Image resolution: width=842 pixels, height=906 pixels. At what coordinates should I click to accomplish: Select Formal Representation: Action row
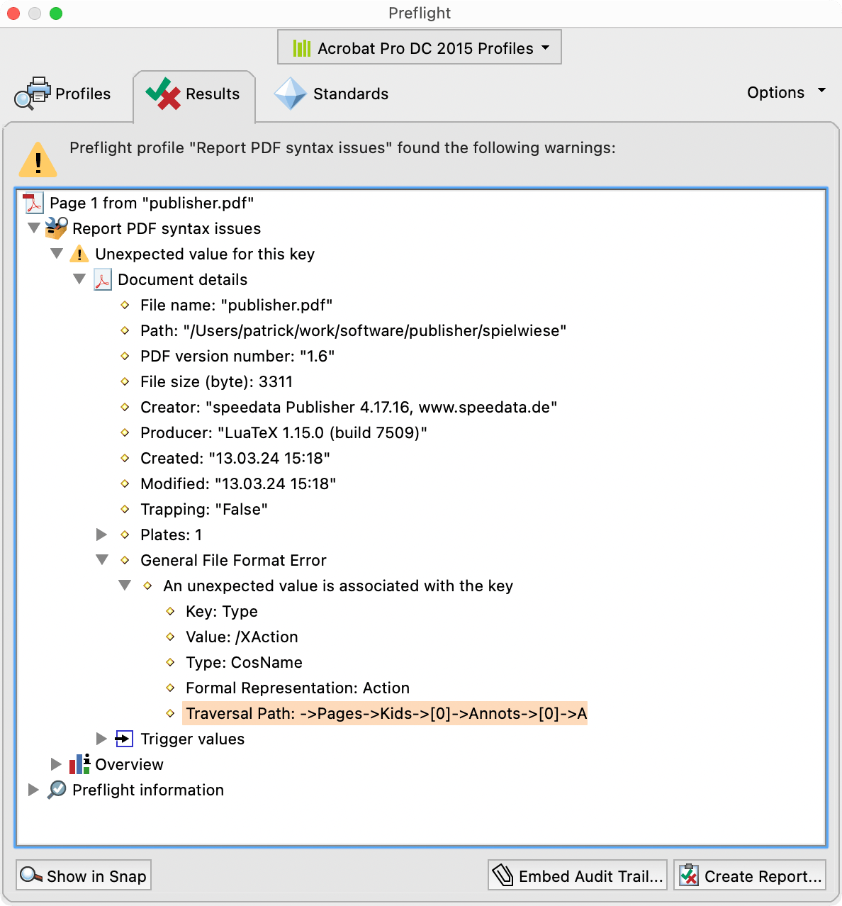[298, 688]
